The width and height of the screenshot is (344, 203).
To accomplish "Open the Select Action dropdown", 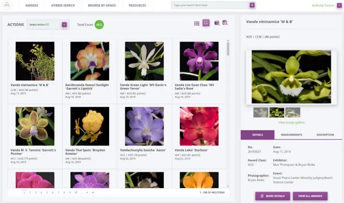I will 48,25.
